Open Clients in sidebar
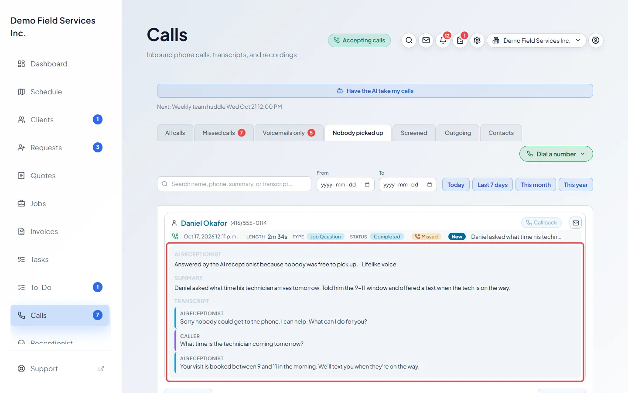This screenshot has height=393, width=628. coord(60,120)
